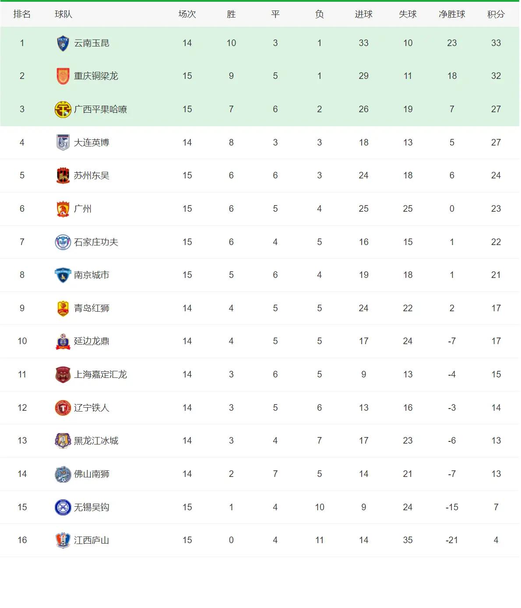Click the 南京城市 team crest

[63, 275]
